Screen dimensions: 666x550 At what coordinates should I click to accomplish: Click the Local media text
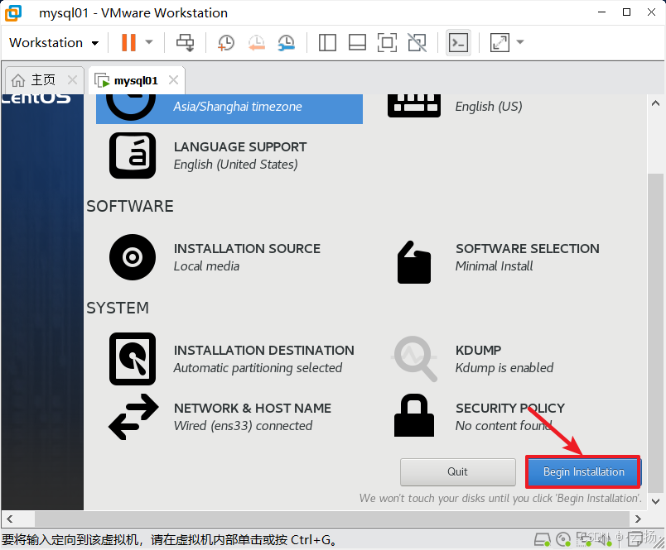(206, 265)
